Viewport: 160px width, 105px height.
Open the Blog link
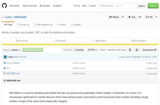tap(84, 6)
